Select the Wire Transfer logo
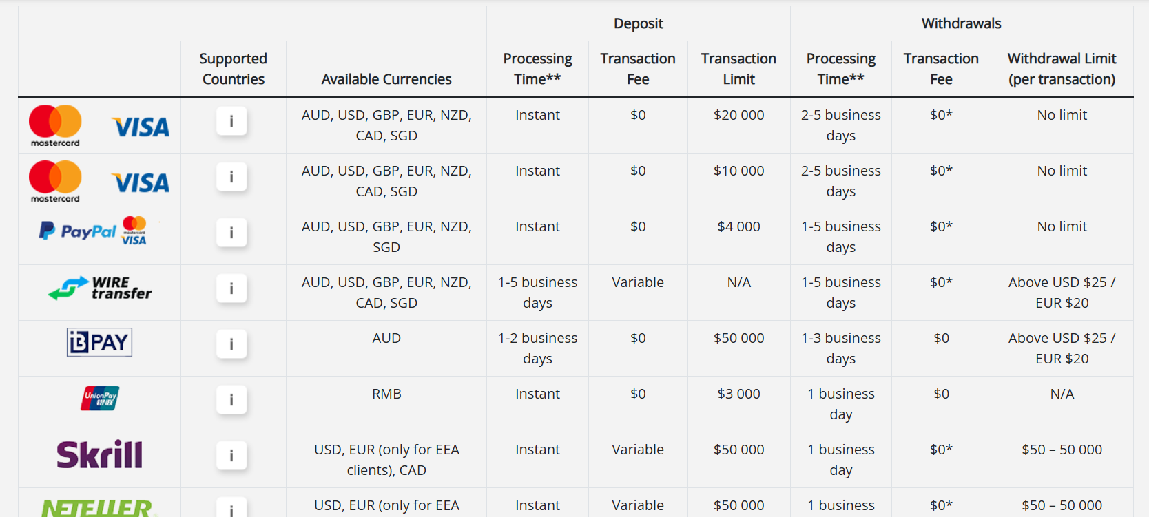The image size is (1149, 517). tap(100, 288)
